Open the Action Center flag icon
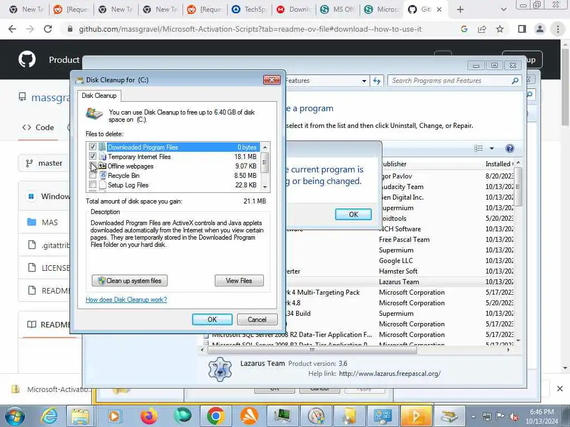This screenshot has height=427, width=570. tap(500, 416)
